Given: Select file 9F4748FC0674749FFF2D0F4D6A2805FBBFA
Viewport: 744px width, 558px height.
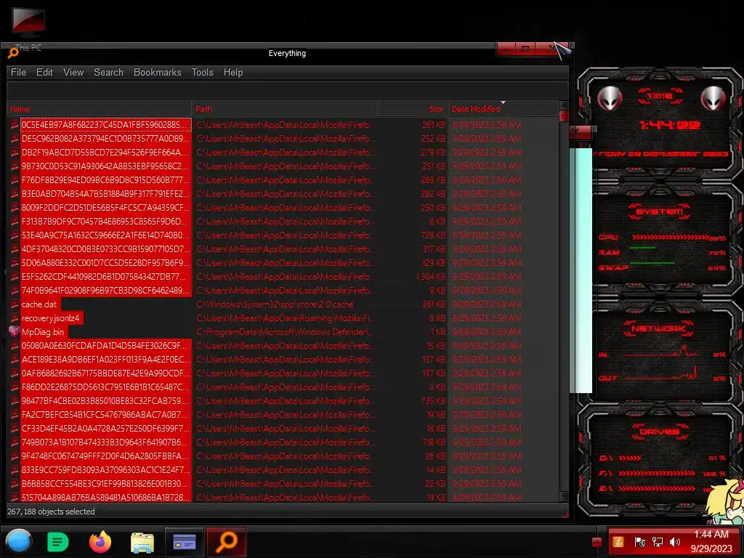Looking at the screenshot, I should [x=105, y=456].
